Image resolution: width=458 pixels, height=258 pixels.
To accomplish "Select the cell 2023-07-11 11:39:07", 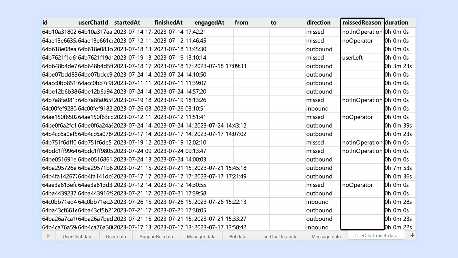I will point(180,83).
